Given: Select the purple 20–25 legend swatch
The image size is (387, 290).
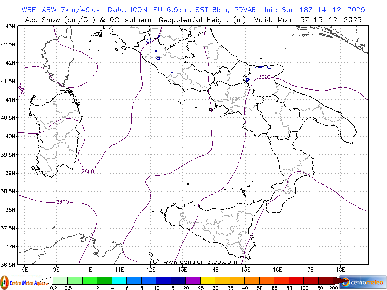Looking at the screenshot, I should pyautogui.click(x=193, y=281).
